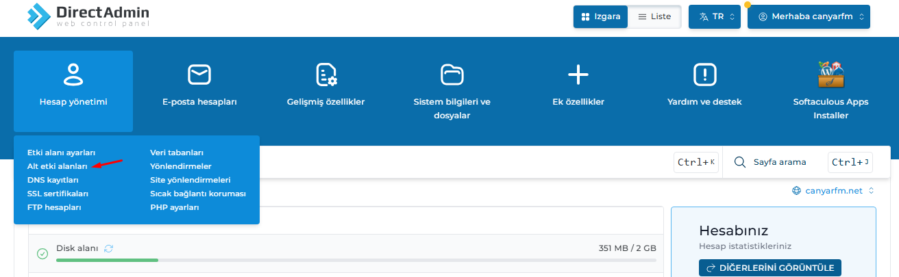Click the Disk alanı progress bar

click(356, 261)
